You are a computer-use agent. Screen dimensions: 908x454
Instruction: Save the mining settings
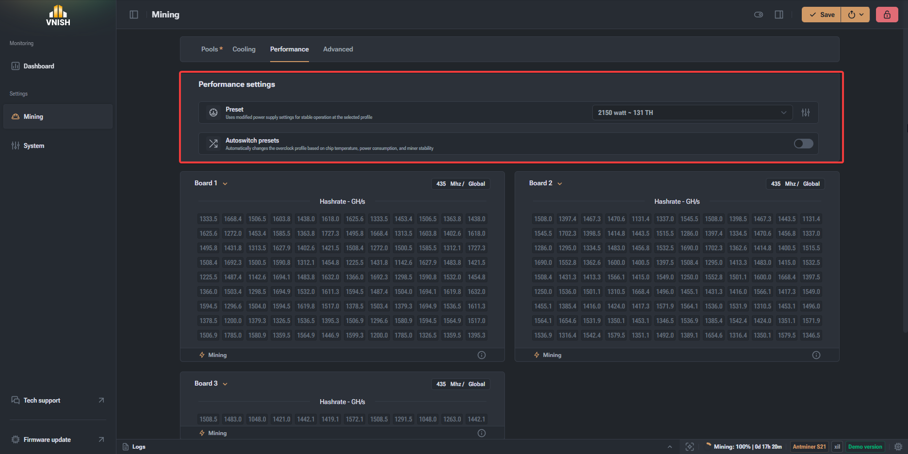point(822,15)
